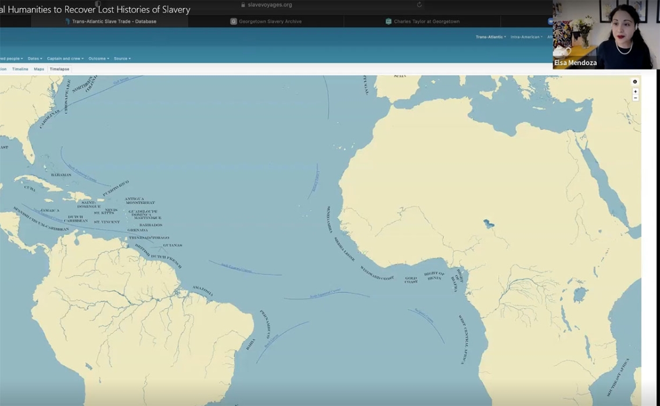
Task: Open the map info button
Action: tap(635, 82)
